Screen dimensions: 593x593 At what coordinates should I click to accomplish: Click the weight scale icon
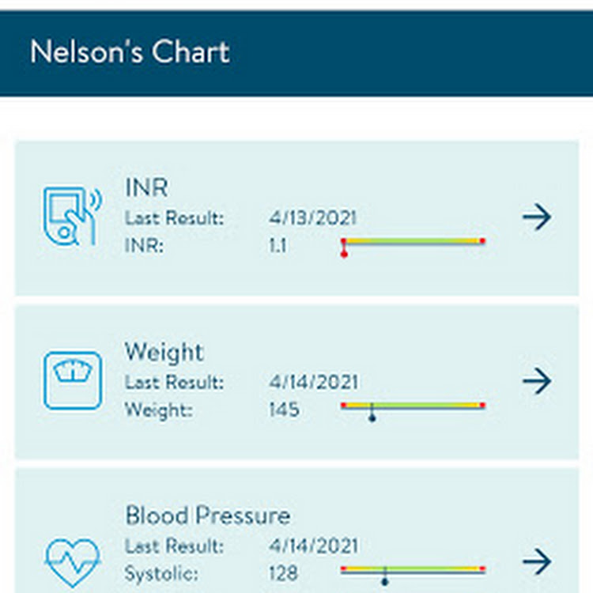[x=73, y=380]
